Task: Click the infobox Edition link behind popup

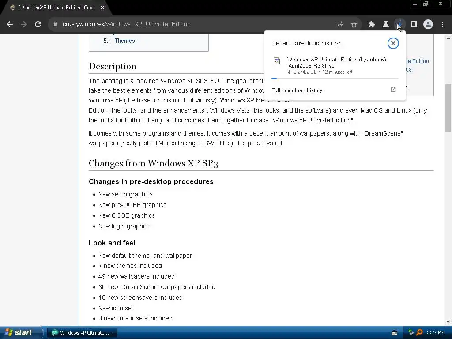Action: tap(418, 61)
